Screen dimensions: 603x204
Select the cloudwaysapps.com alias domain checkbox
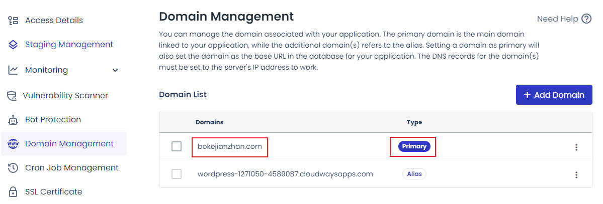tap(177, 174)
